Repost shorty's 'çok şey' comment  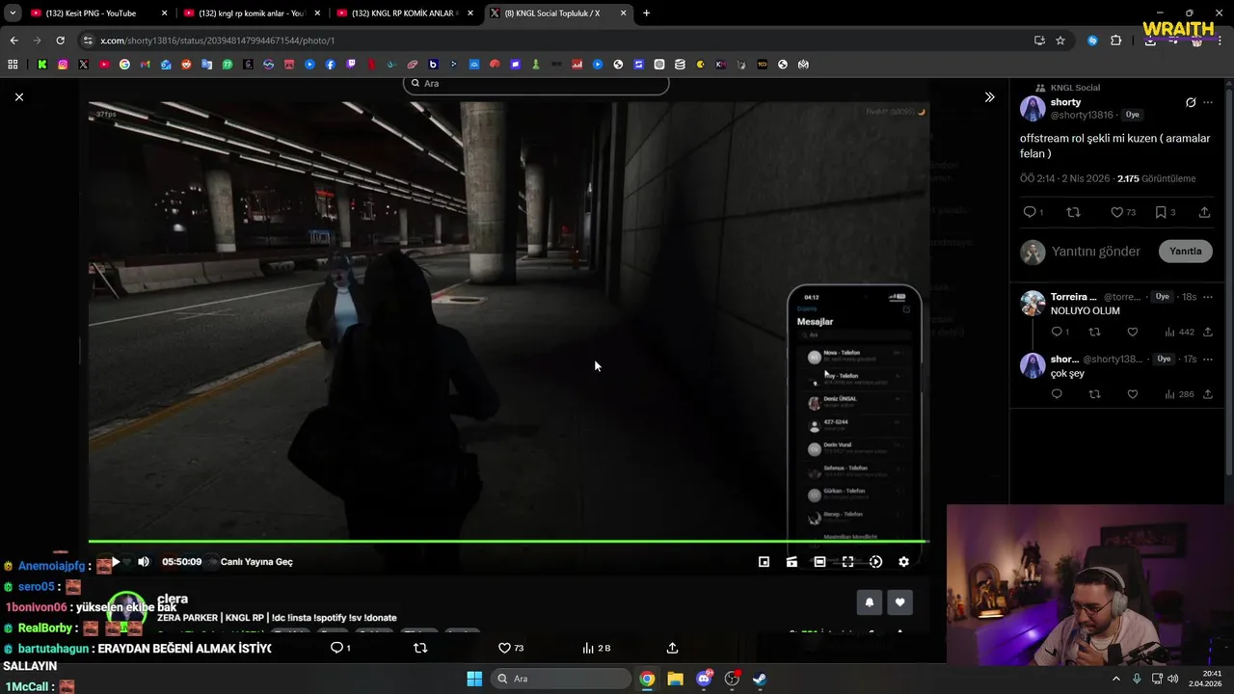tap(1094, 394)
